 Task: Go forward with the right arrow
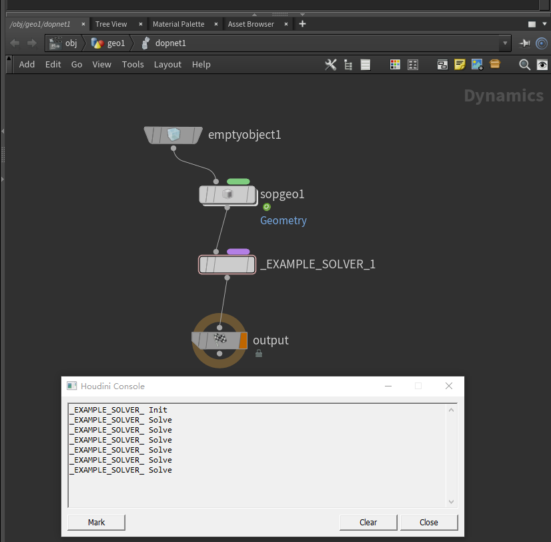coord(32,43)
